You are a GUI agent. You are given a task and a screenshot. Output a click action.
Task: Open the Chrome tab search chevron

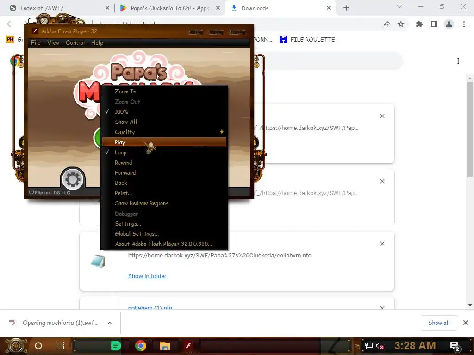(x=399, y=6)
